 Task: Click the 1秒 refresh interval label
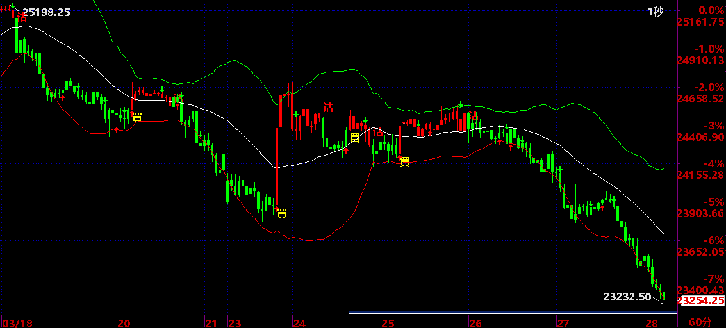tap(655, 12)
